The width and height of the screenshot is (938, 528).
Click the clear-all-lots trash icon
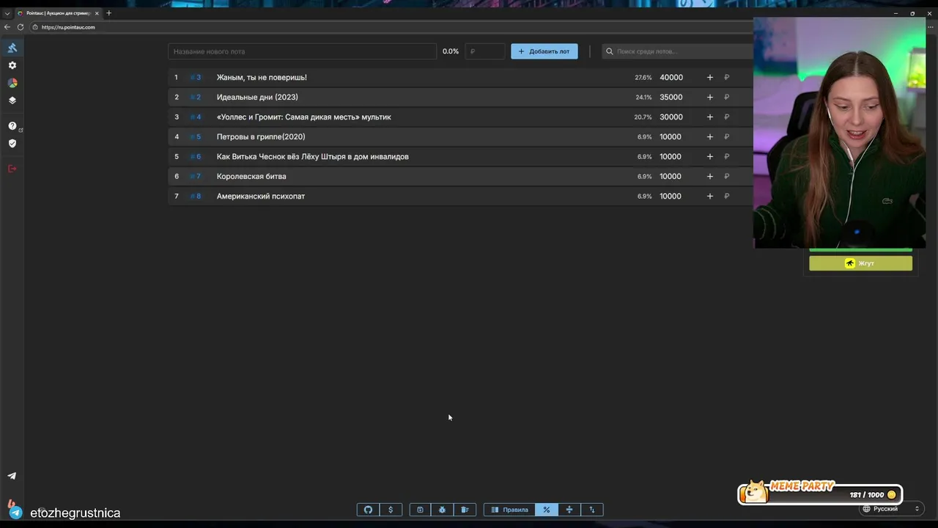point(465,510)
